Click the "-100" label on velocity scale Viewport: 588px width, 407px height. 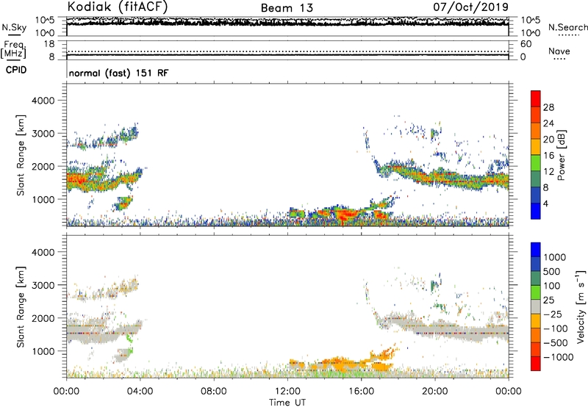coord(555,328)
